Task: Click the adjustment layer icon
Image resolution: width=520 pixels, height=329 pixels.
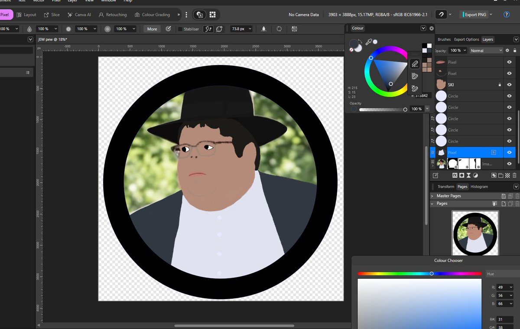Action: pos(475,175)
